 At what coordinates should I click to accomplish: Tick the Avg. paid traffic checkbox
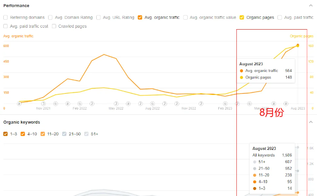click(x=280, y=17)
